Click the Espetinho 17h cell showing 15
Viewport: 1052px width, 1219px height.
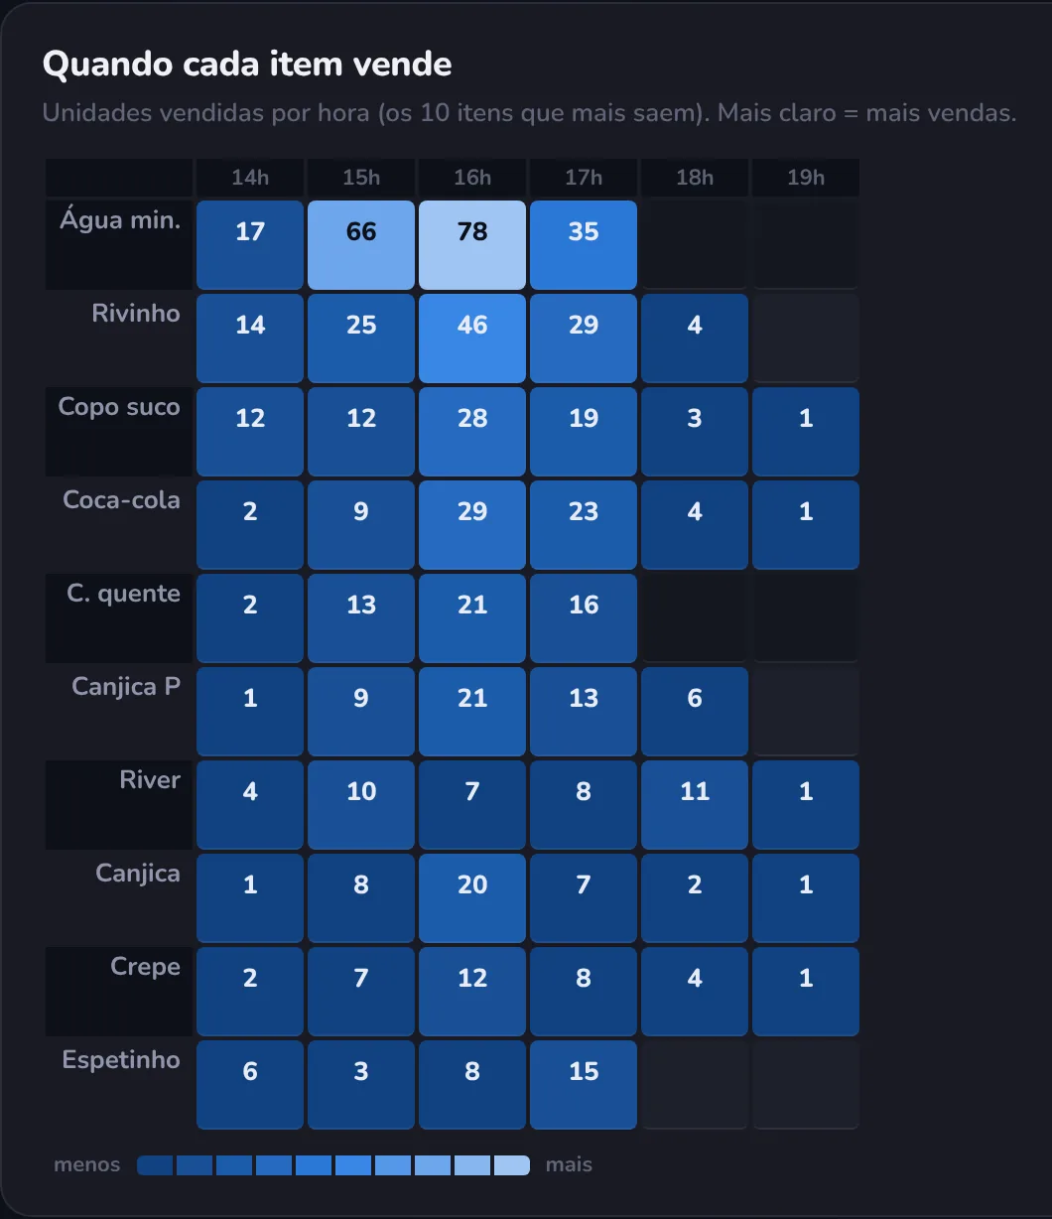tap(584, 1085)
